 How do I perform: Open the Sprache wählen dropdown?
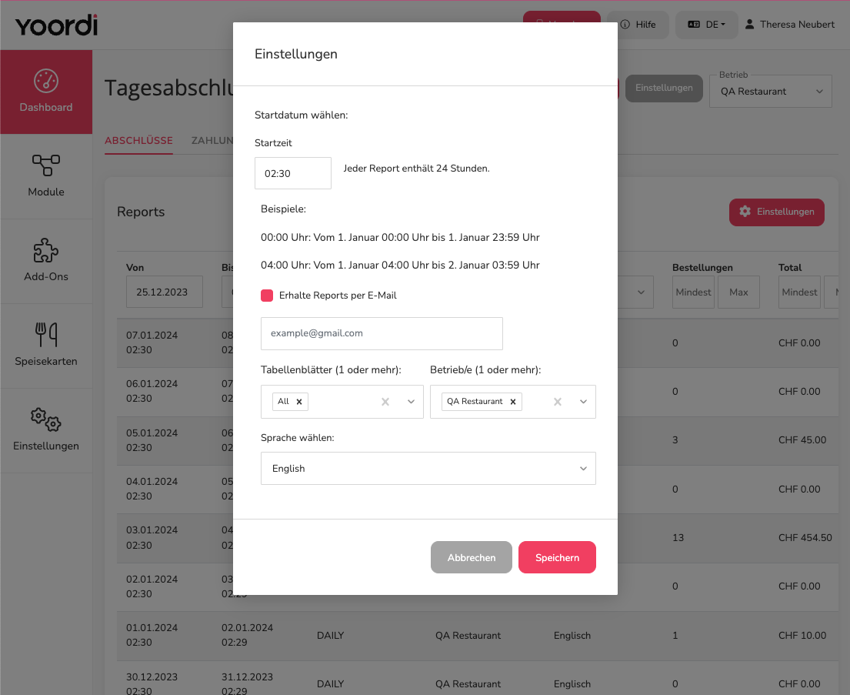point(428,468)
